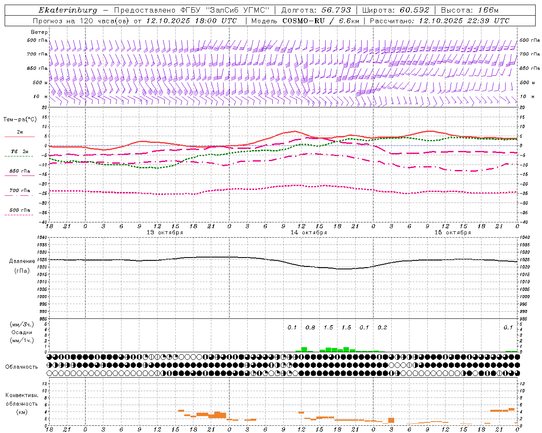Click the 'Высота: 166м' header text
Image resolution: width=542 pixels, height=433 pixels.
470,10
